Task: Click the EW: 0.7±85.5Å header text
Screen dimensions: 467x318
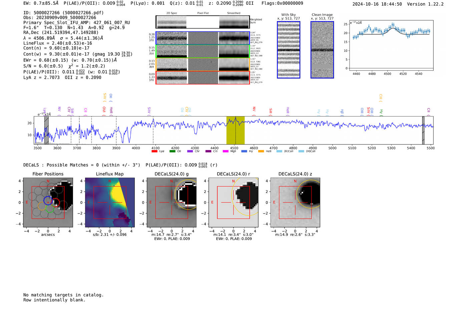Action: [41, 3]
